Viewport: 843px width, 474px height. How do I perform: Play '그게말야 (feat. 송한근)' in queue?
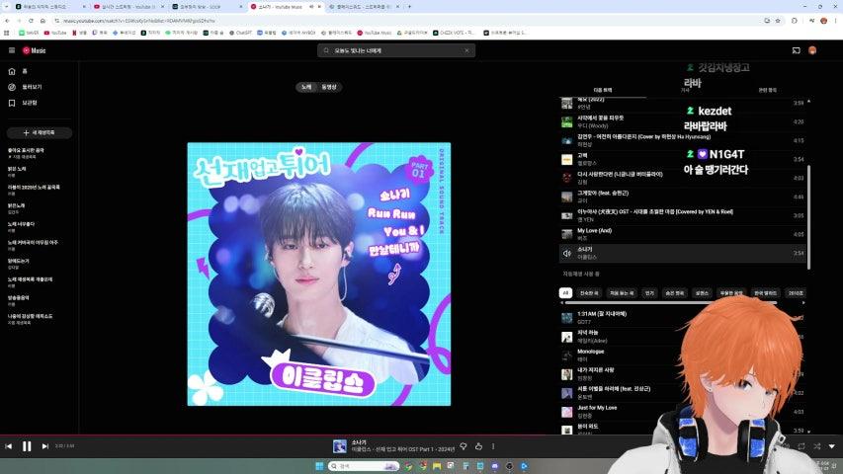683,197
